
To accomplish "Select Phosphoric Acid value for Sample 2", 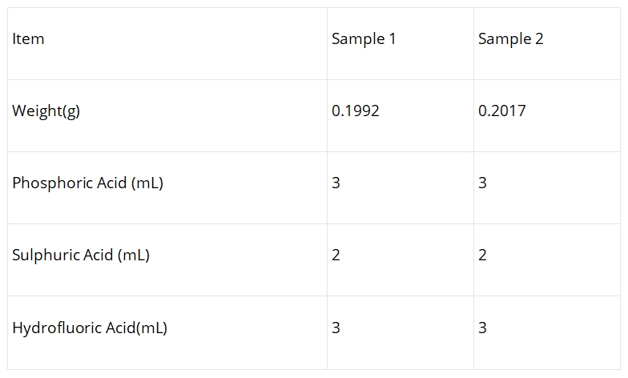I will [482, 183].
